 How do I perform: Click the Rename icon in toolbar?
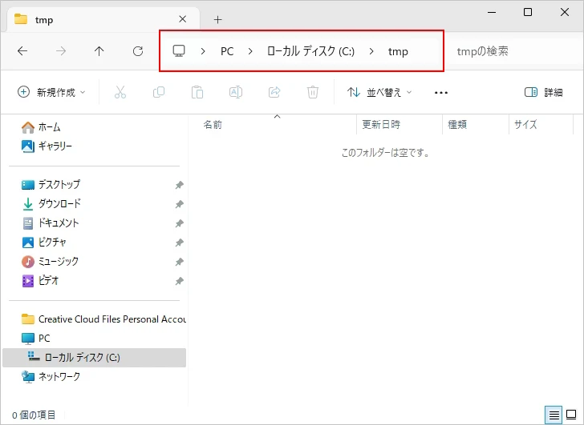click(236, 92)
